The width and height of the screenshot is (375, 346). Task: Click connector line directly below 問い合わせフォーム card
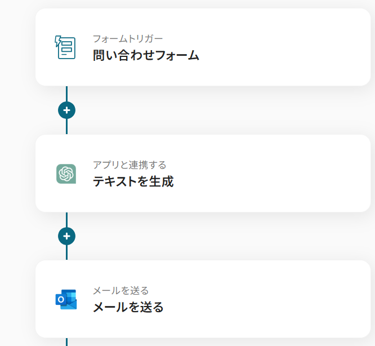(x=66, y=93)
